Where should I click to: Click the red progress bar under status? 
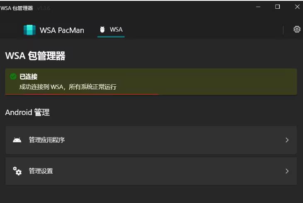tap(82, 94)
